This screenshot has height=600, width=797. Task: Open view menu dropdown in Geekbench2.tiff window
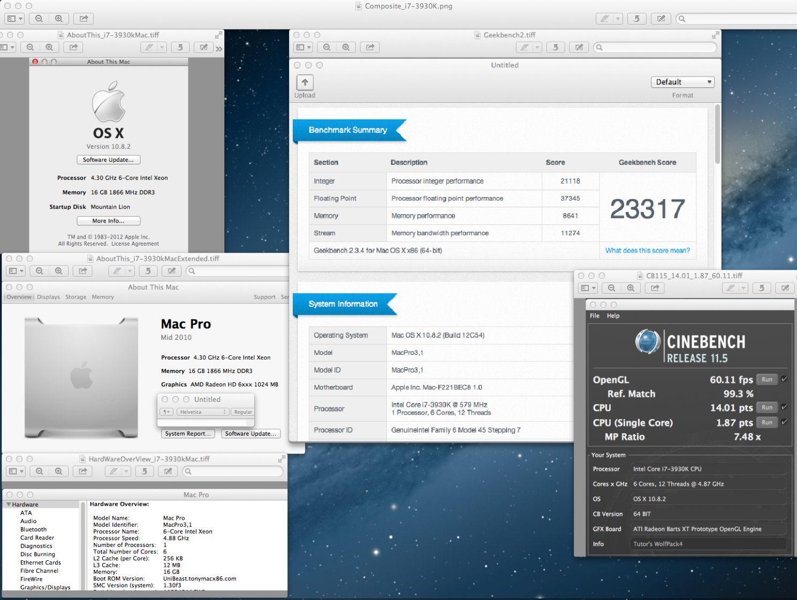click(x=302, y=47)
